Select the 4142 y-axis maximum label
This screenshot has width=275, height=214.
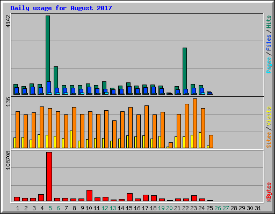pyautogui.click(x=8, y=21)
